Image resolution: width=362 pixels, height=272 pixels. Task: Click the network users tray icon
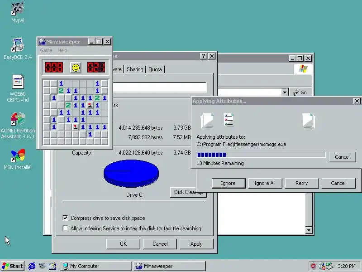322,266
